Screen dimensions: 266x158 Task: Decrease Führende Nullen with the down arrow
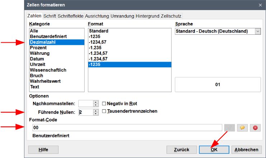click(x=96, y=114)
